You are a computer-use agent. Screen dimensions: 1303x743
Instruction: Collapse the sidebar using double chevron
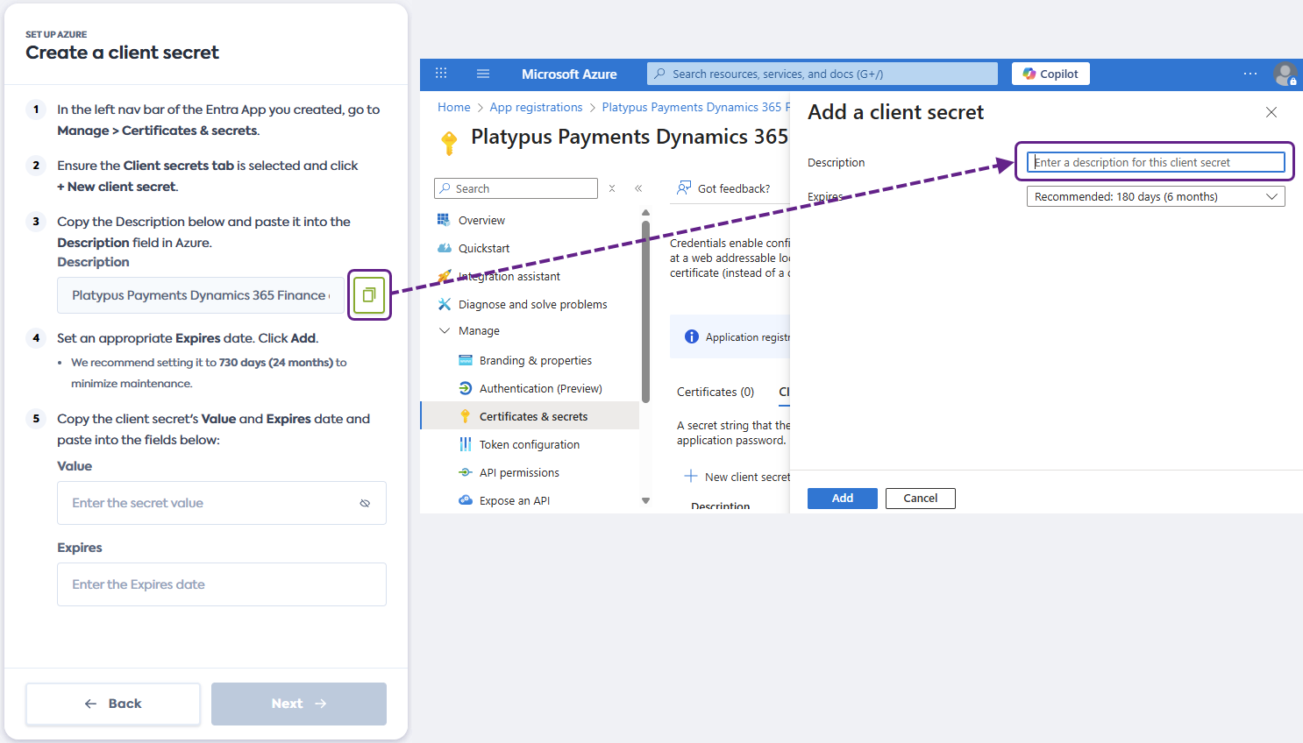(638, 188)
